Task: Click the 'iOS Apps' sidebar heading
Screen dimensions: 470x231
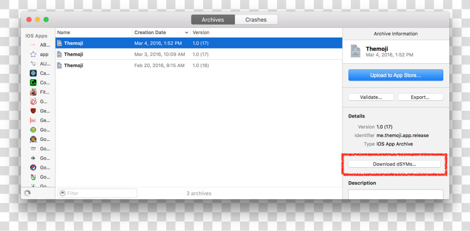Action: click(x=36, y=36)
